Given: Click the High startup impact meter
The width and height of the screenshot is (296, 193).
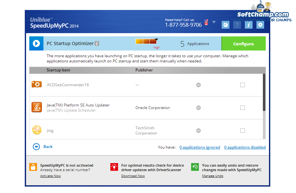Looking at the screenshot, I should 147,41.
